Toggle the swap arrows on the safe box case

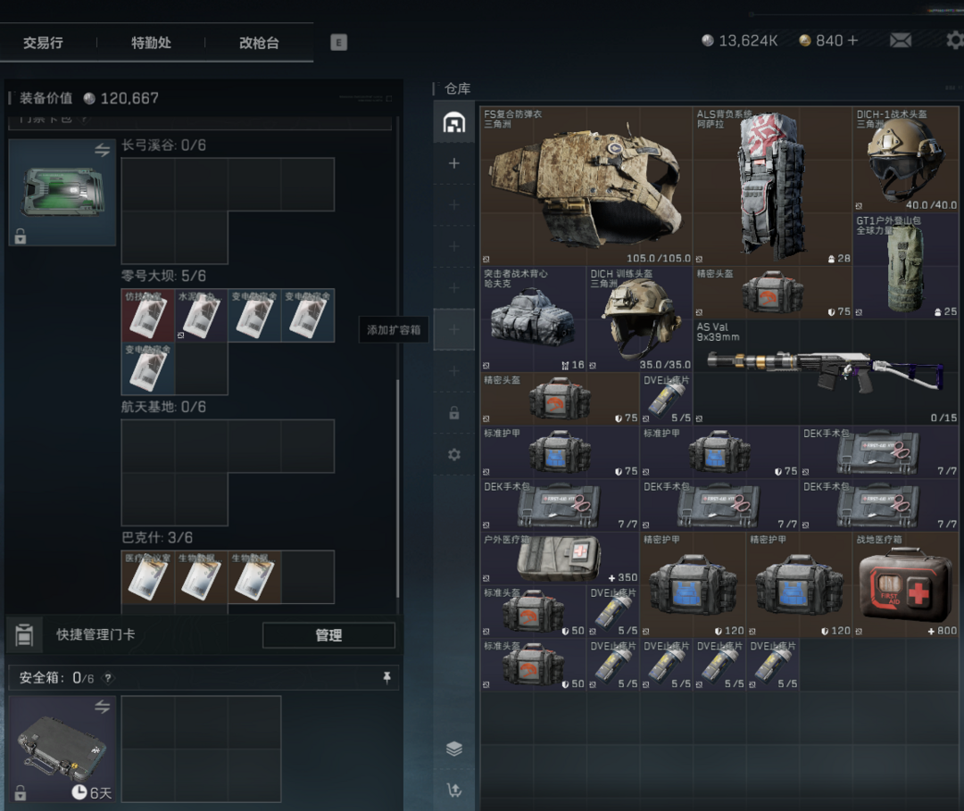[x=102, y=707]
